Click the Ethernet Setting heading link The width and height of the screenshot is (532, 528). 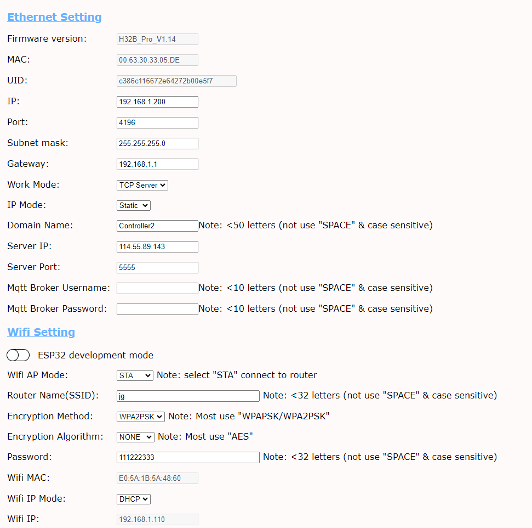[x=54, y=17]
